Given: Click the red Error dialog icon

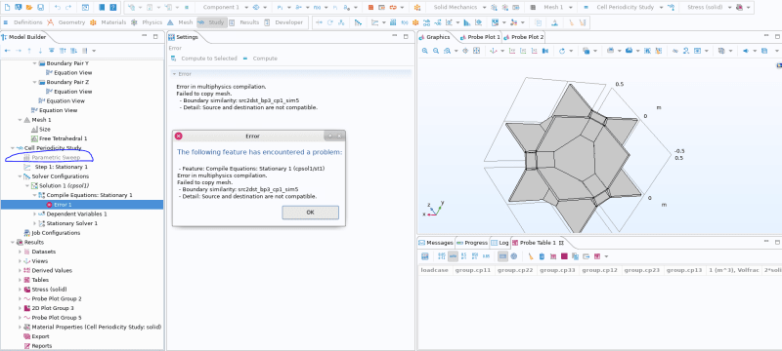Looking at the screenshot, I should tap(179, 136).
